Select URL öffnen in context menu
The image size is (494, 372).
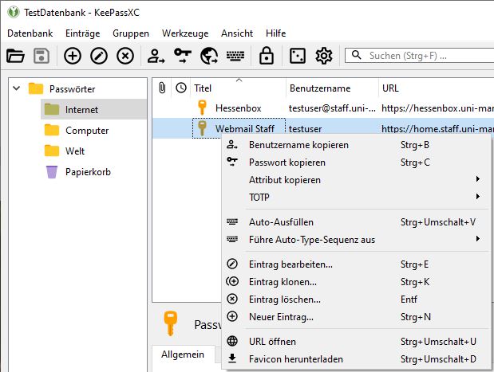[x=357, y=342]
